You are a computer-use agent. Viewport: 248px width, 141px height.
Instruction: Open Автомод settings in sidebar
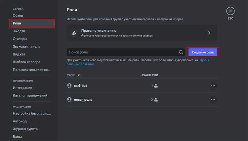click(20, 121)
